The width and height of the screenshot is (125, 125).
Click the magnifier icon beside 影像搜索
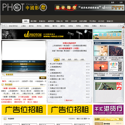pos(3,75)
